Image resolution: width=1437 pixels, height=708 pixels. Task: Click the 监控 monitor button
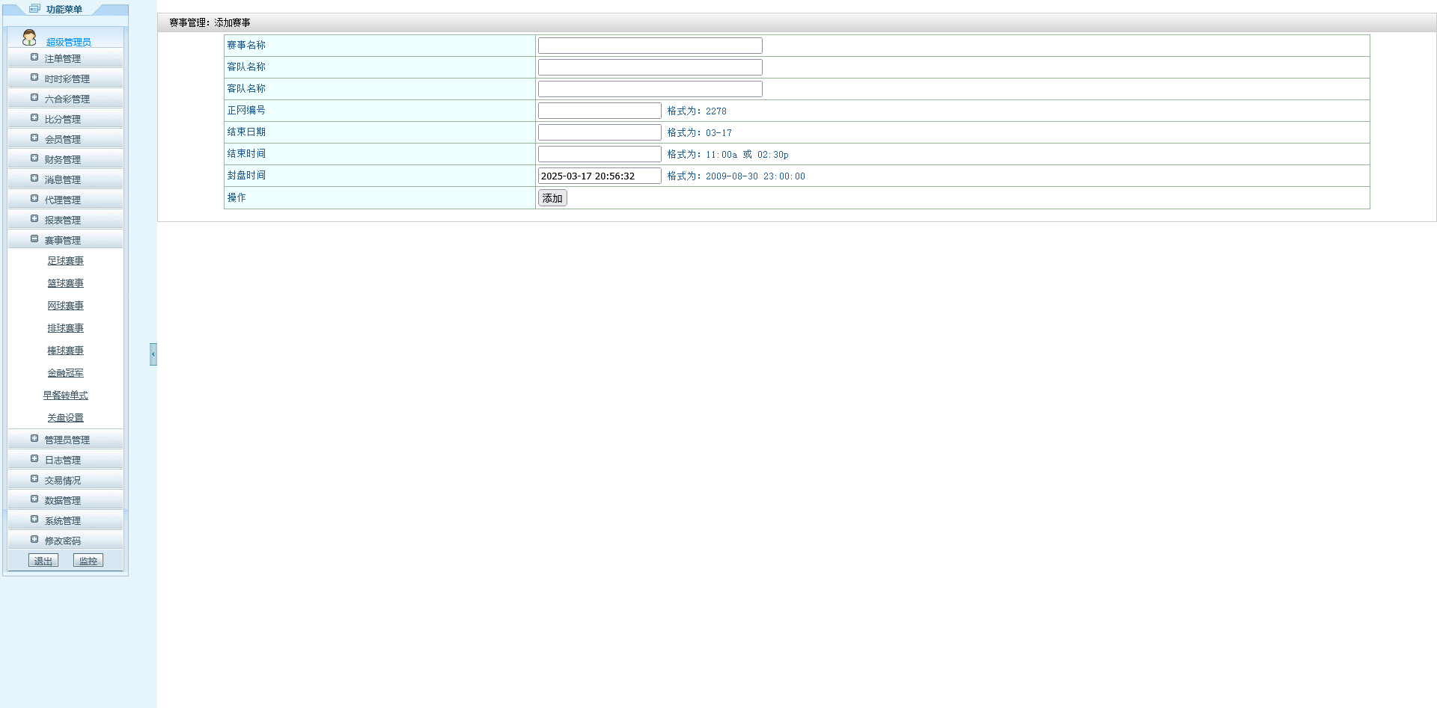[88, 561]
